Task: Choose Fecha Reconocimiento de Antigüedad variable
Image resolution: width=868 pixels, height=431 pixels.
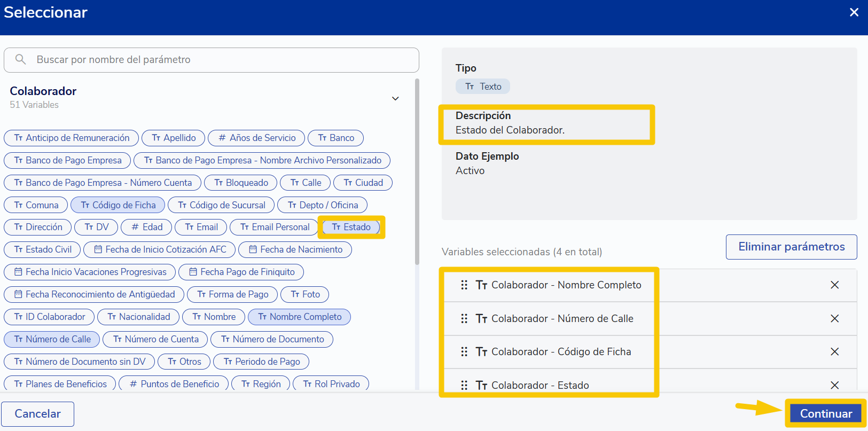Action: click(94, 294)
